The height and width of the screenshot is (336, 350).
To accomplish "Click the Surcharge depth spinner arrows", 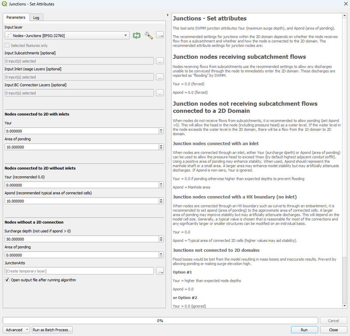I will coord(161,239).
